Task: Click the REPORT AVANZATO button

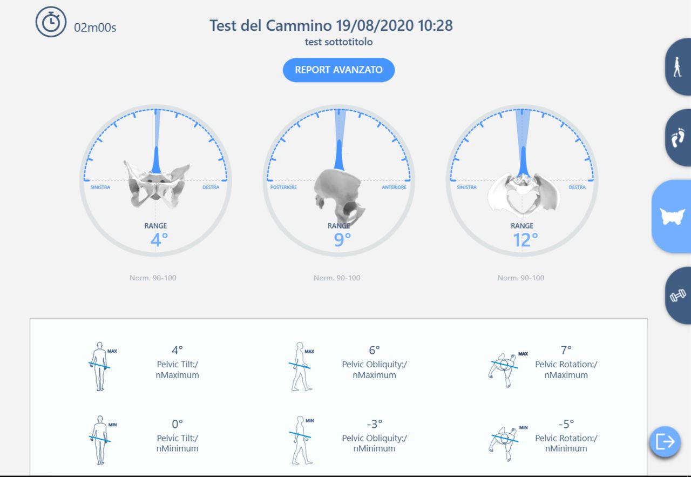Action: [x=338, y=70]
